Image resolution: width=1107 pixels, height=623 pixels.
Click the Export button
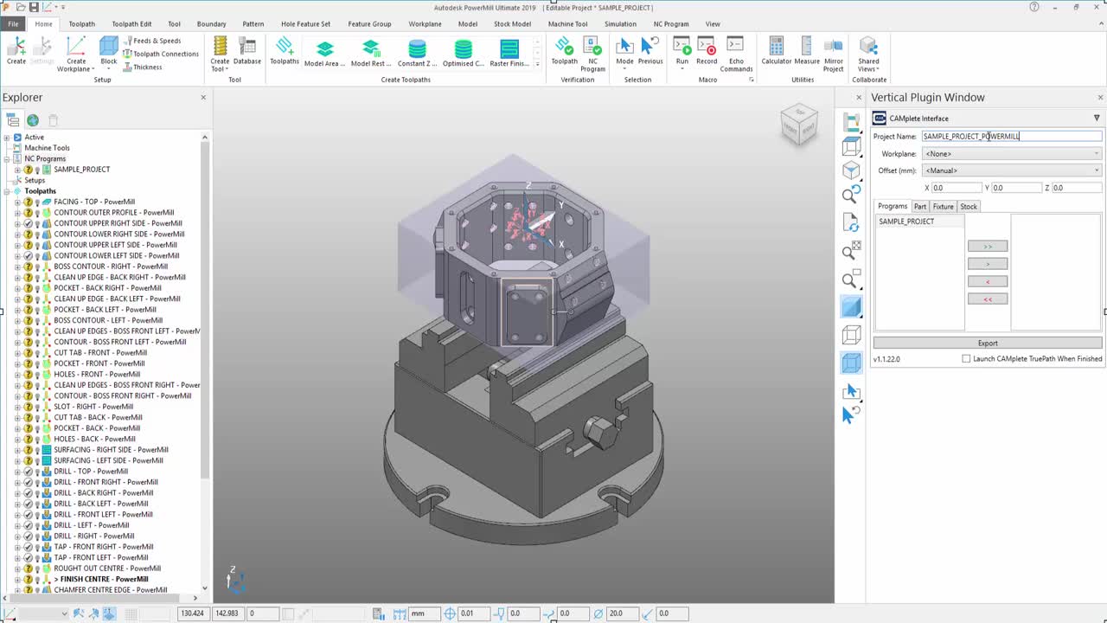pos(987,344)
